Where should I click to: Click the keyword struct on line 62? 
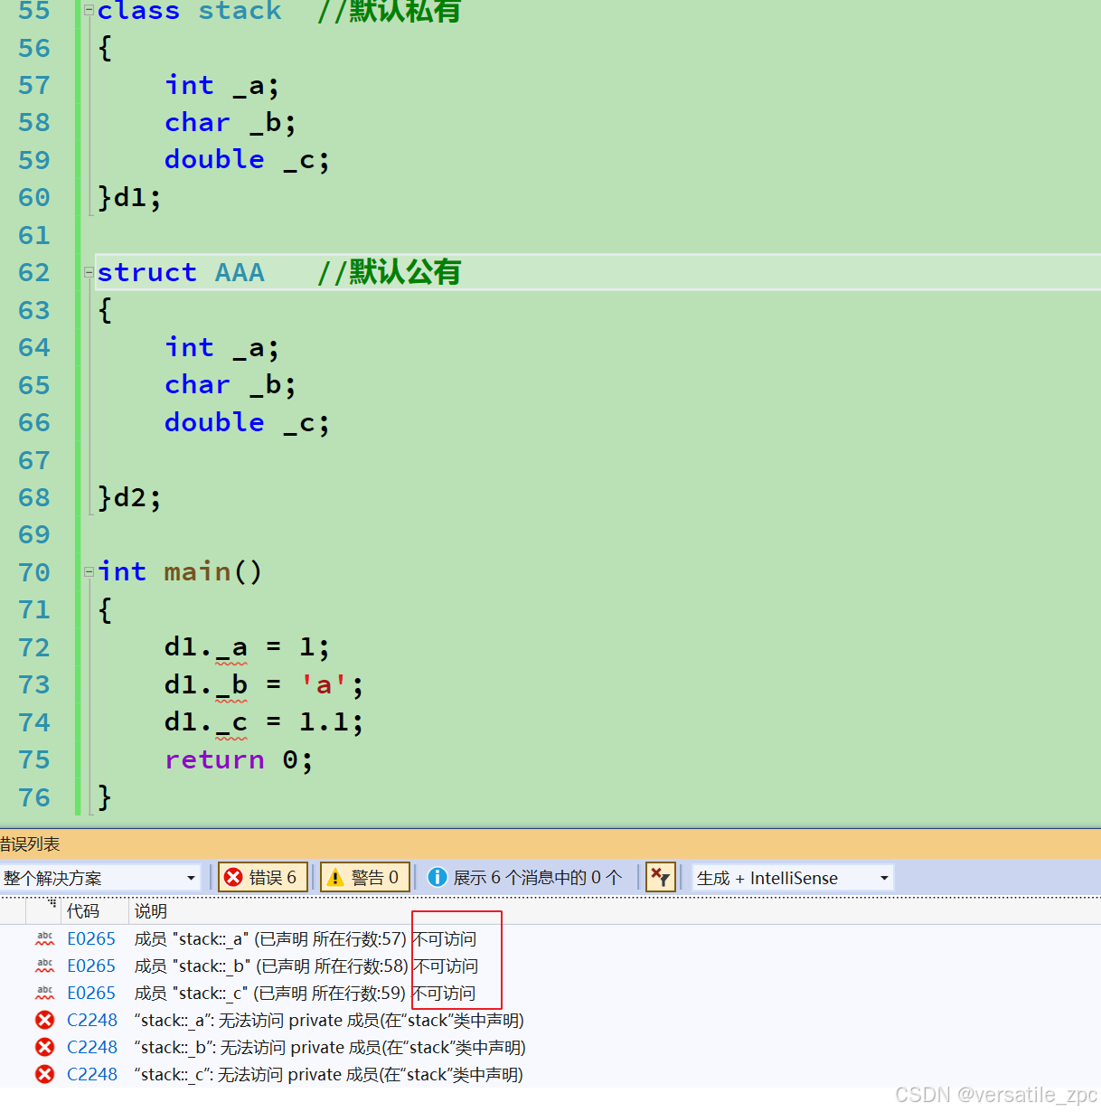point(147,272)
